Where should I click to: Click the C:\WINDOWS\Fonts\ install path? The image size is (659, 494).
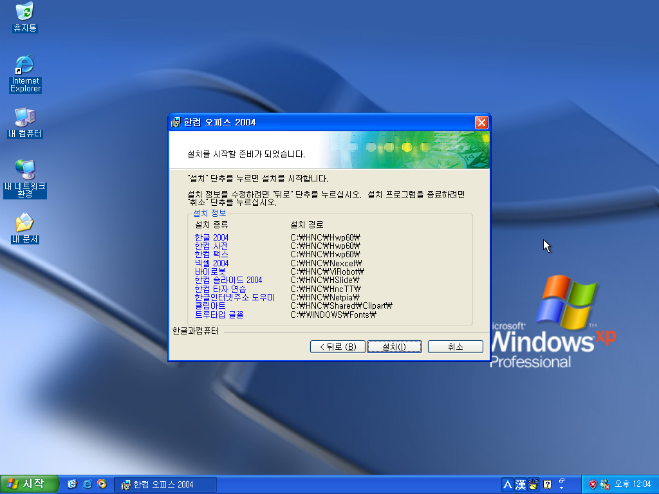click(333, 315)
